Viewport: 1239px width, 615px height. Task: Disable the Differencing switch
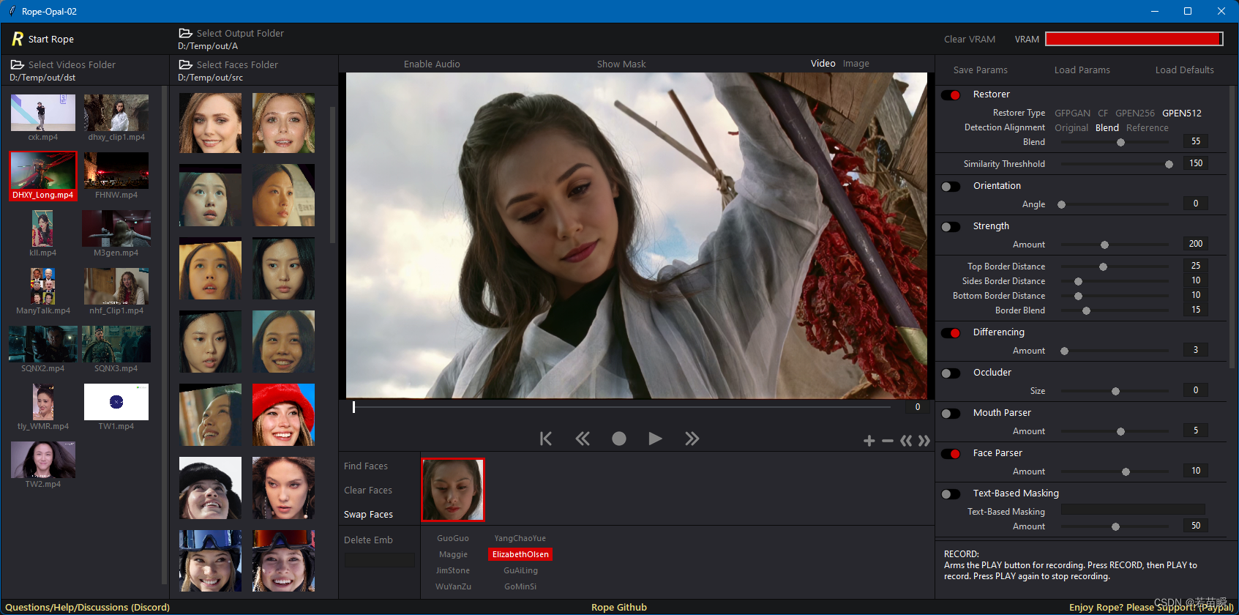(x=951, y=333)
